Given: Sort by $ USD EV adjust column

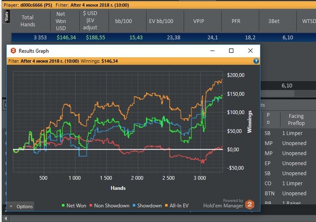Looking at the screenshot, I should click(x=90, y=20).
